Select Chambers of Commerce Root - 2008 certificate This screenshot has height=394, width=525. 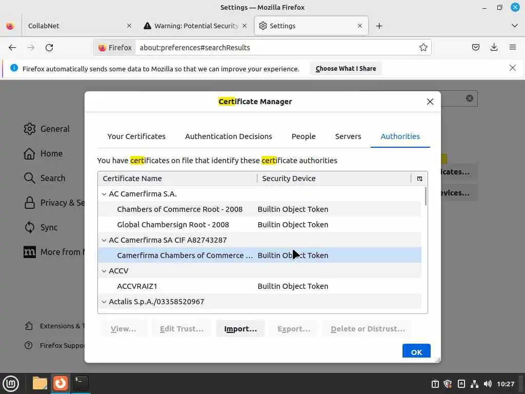pyautogui.click(x=259, y=209)
